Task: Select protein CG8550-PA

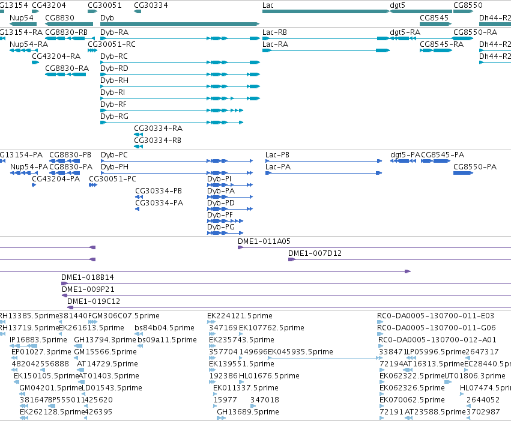Action: pyautogui.click(x=475, y=167)
